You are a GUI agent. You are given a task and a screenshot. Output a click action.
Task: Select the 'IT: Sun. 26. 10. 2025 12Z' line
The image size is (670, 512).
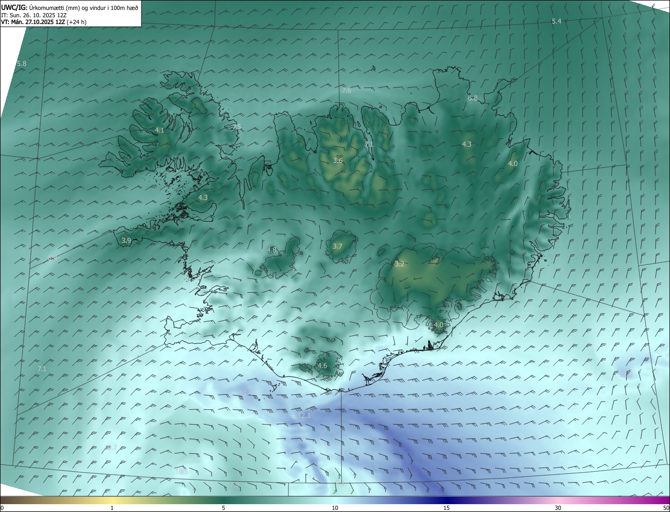(33, 15)
